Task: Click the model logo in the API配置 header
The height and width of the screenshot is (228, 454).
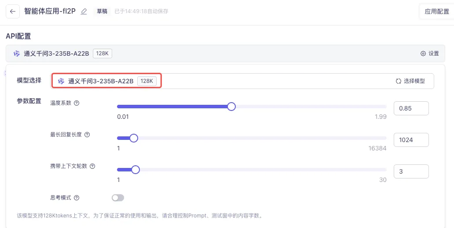Action: 17,53
